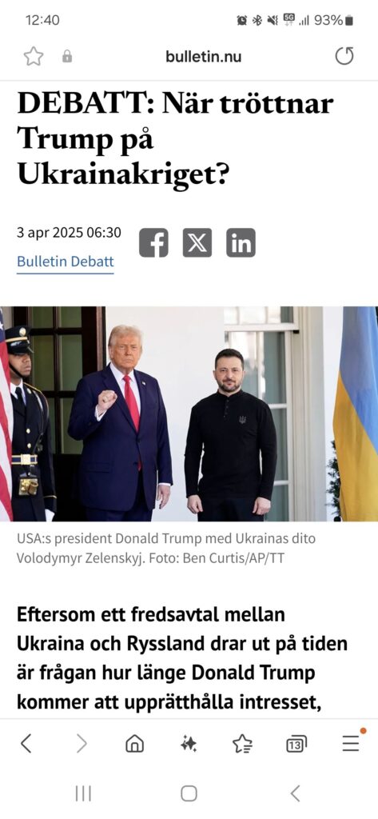Tap the bulletin.nu address bar
The image size is (378, 819).
[204, 57]
